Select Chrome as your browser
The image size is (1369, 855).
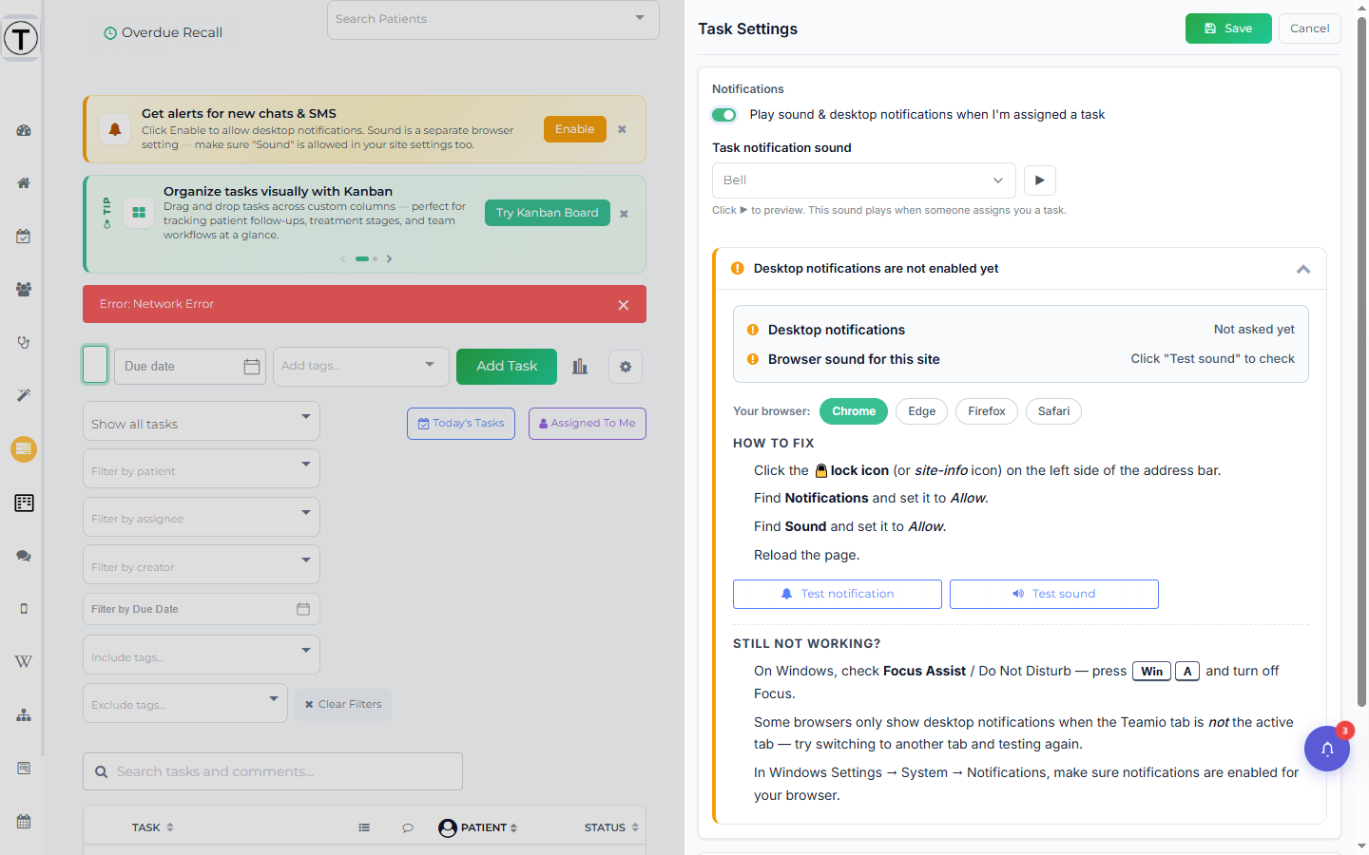point(854,411)
